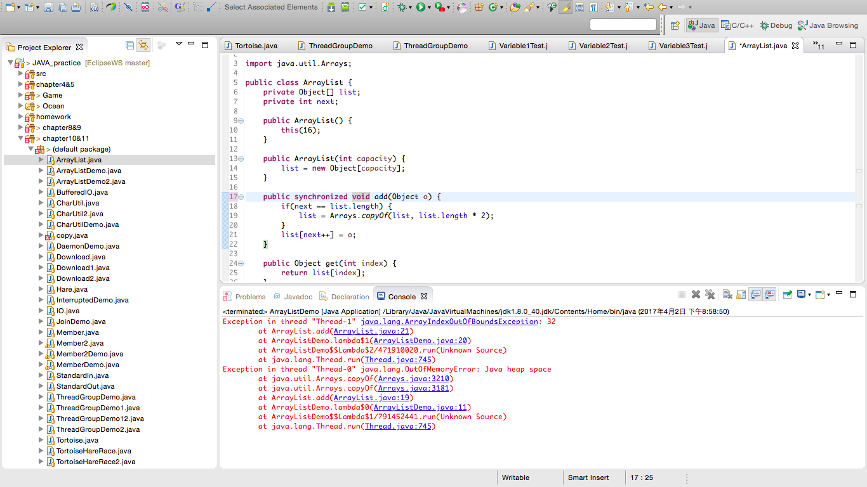Image resolution: width=867 pixels, height=487 pixels.
Task: Open the Declaration tab
Action: (345, 296)
